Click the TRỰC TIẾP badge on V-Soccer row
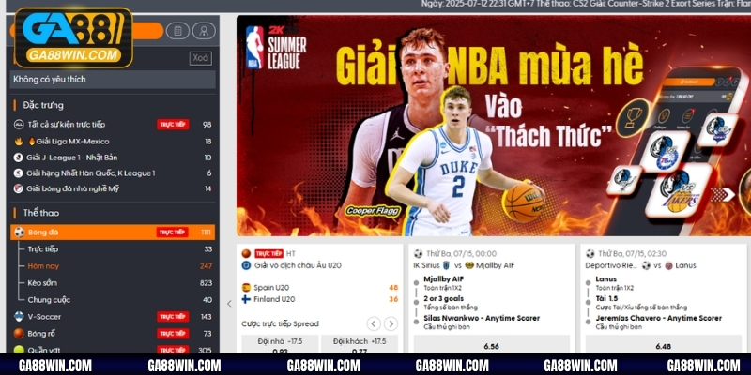The width and height of the screenshot is (751, 375). click(x=173, y=317)
